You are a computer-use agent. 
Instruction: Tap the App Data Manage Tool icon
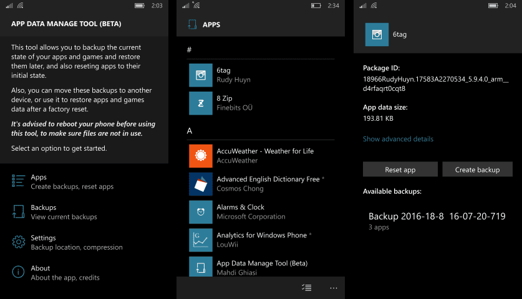click(201, 267)
